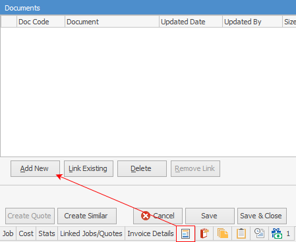Viewport: 296px width, 242px height.
Task: Click the Add New button
Action: [35, 168]
